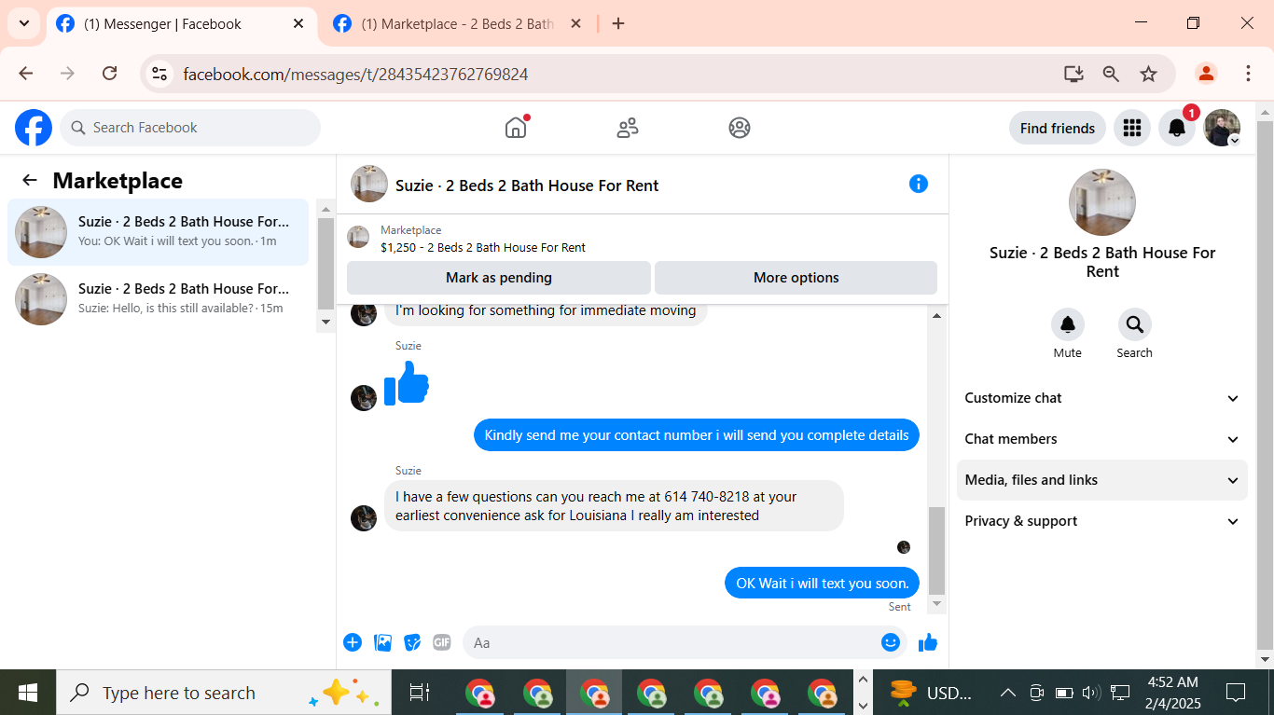
Task: Reload the page with browser refresh icon
Action: point(110,74)
